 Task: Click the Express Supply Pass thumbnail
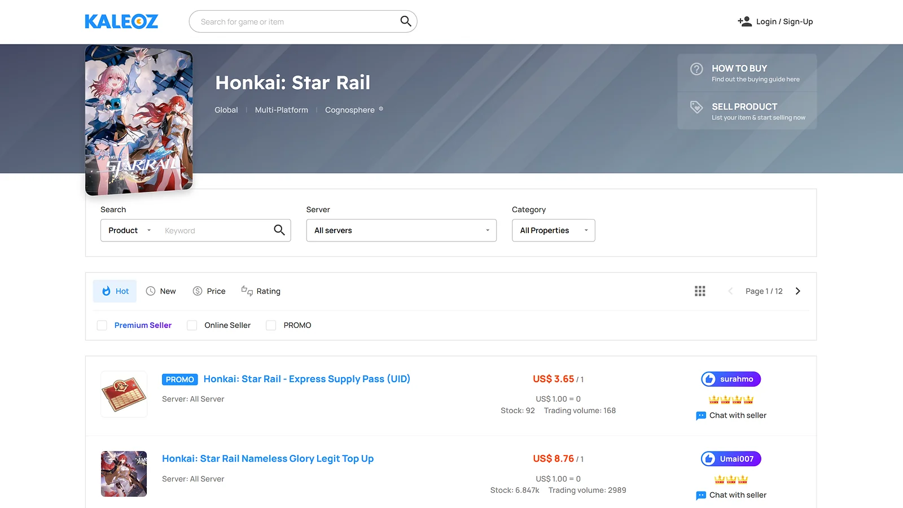(124, 394)
